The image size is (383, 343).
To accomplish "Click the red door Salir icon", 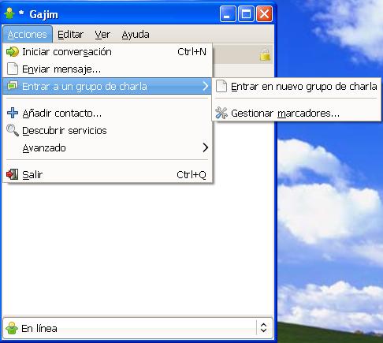I will [13, 174].
